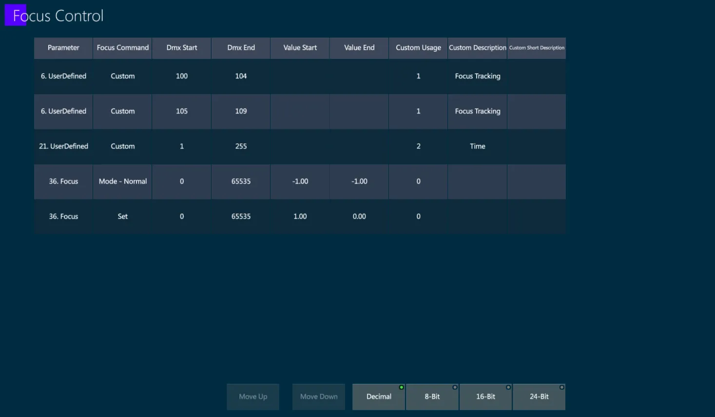
Task: Click the Value Start column header
Action: [300, 48]
